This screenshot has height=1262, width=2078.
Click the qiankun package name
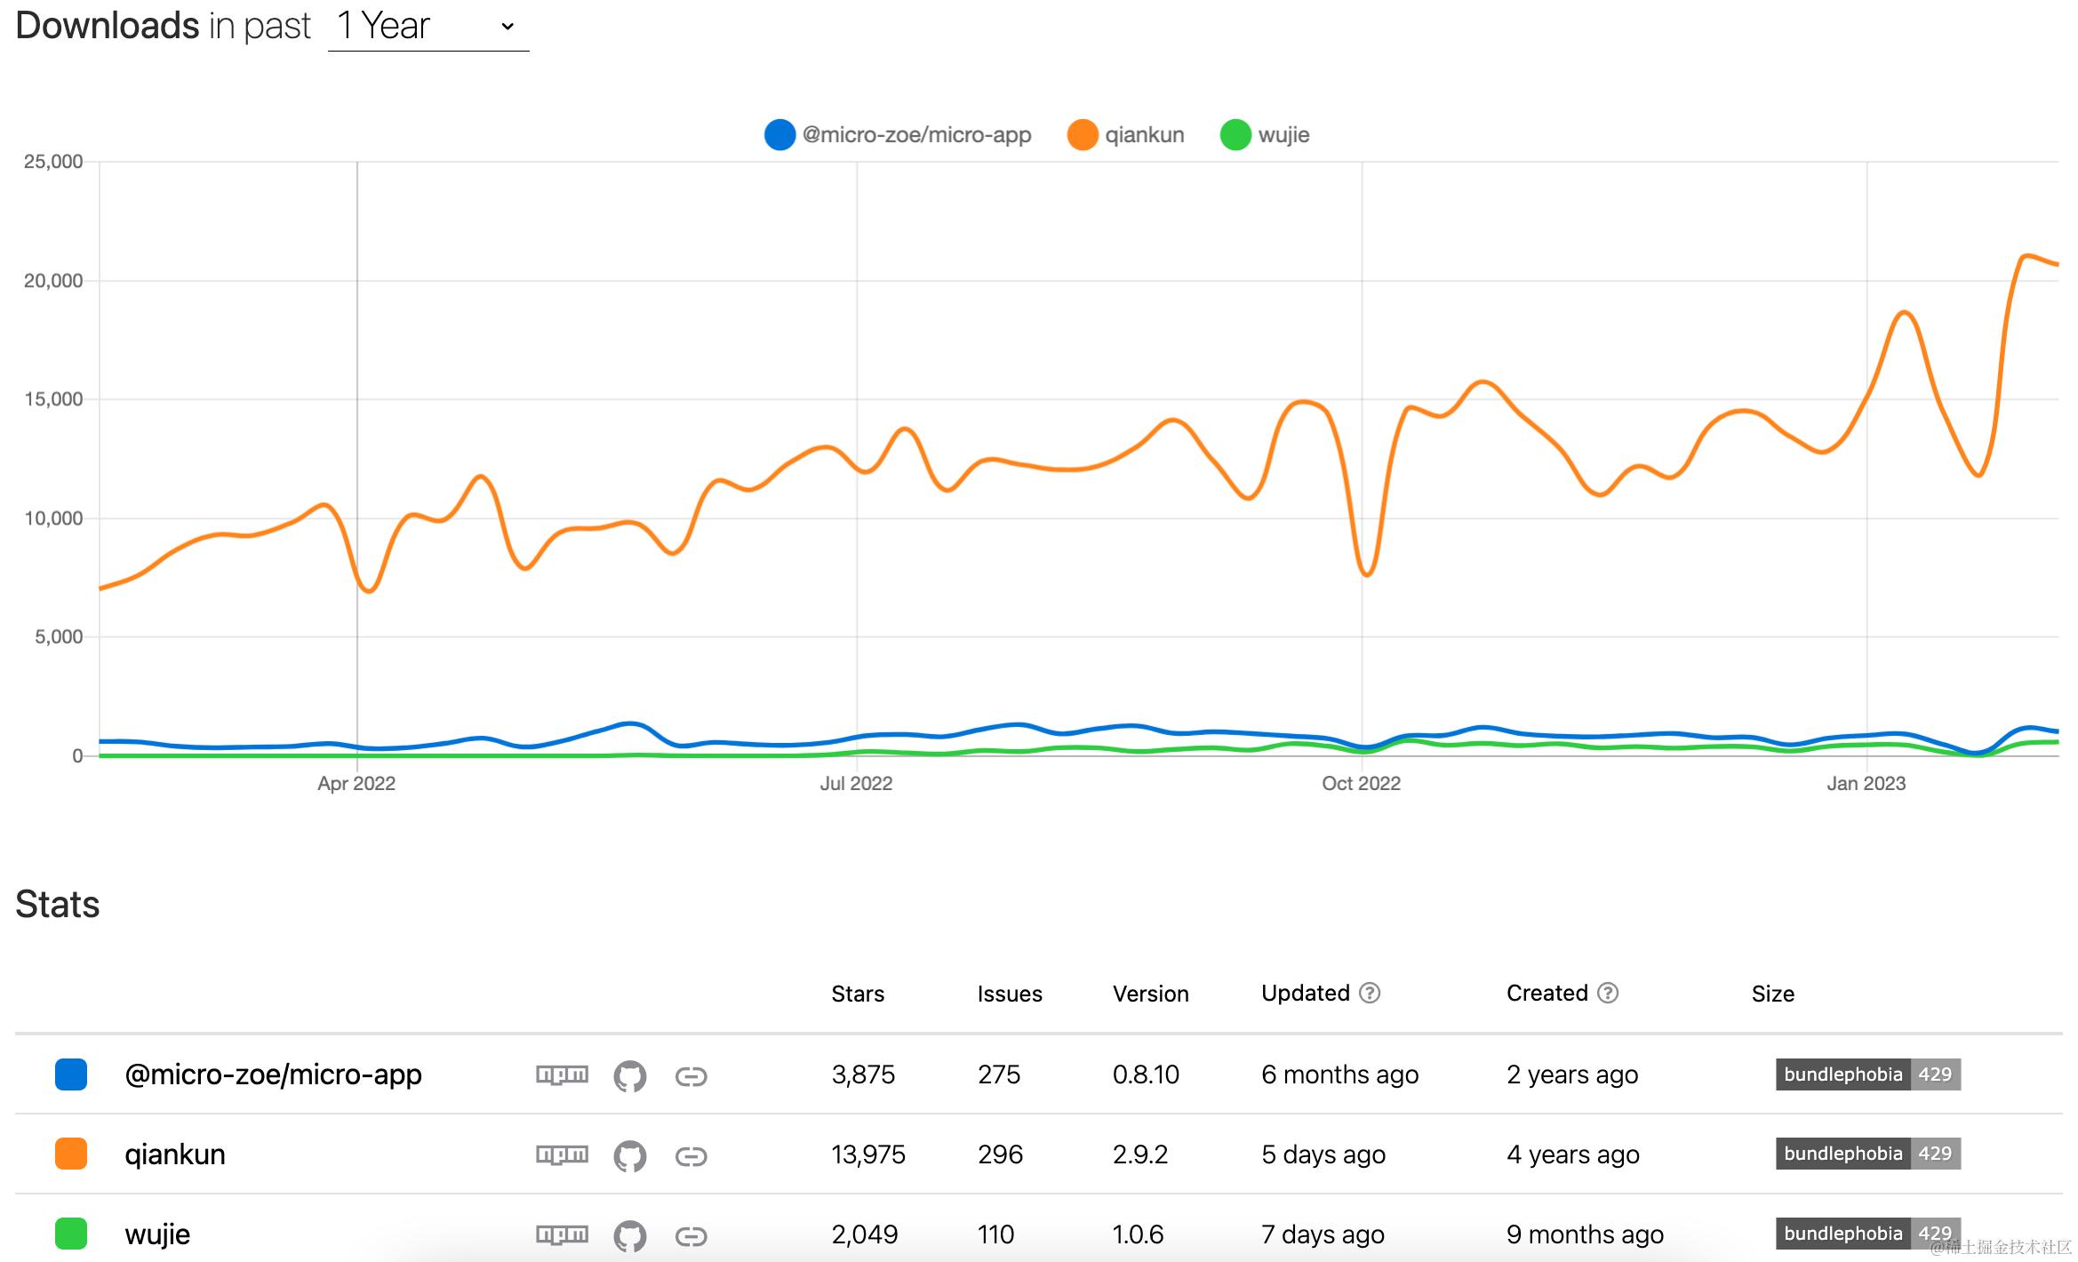pos(175,1154)
